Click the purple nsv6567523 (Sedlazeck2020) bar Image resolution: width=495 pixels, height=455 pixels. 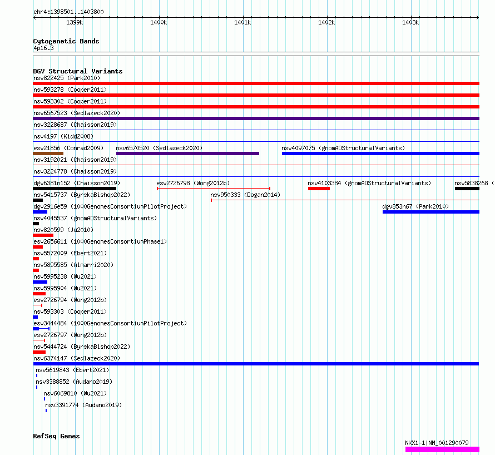click(256, 118)
